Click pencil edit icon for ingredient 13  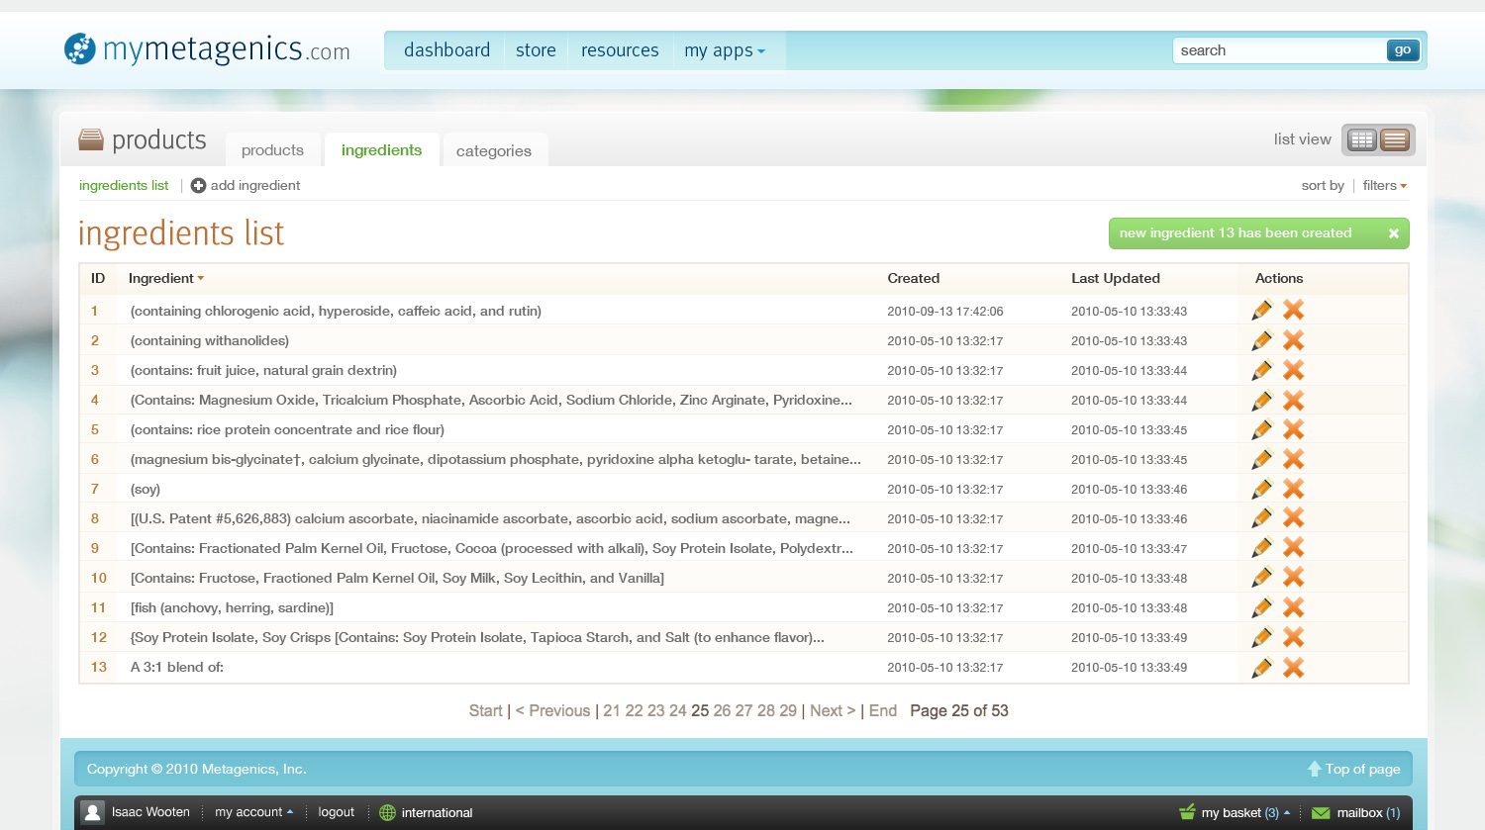(x=1261, y=668)
